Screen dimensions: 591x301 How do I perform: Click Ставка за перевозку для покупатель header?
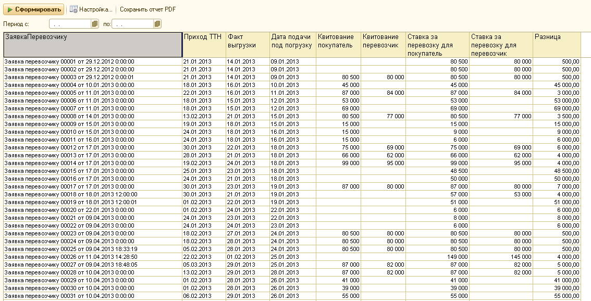(x=437, y=45)
